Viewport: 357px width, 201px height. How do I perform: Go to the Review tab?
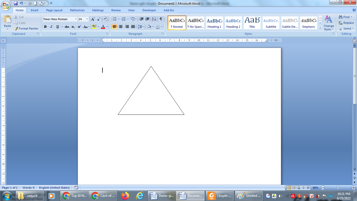point(116,10)
